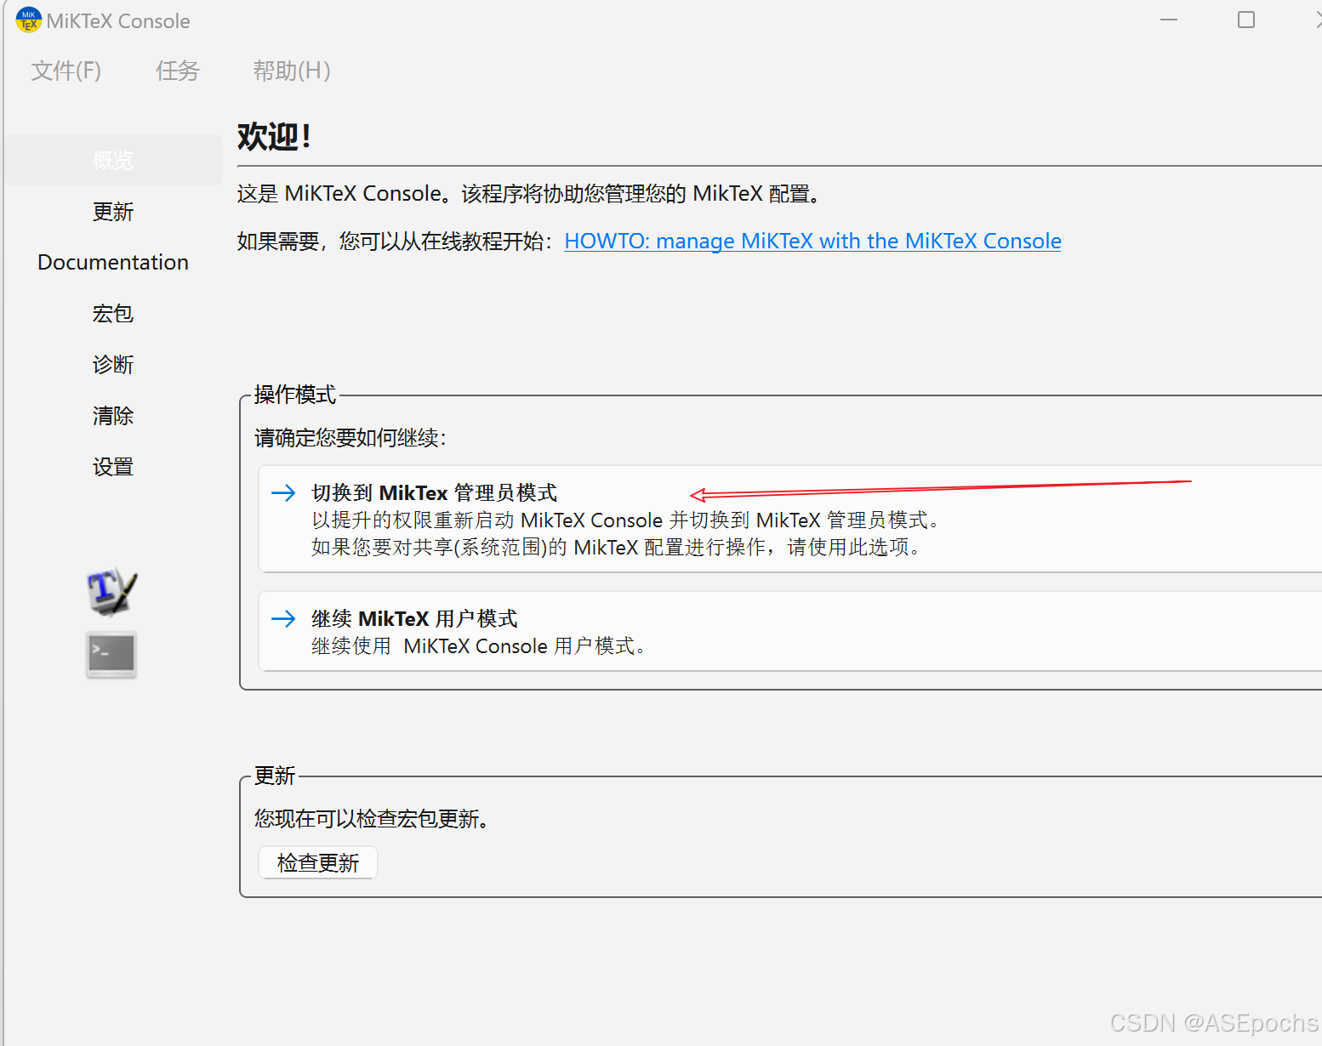Click the 欢迎! heading

click(274, 136)
